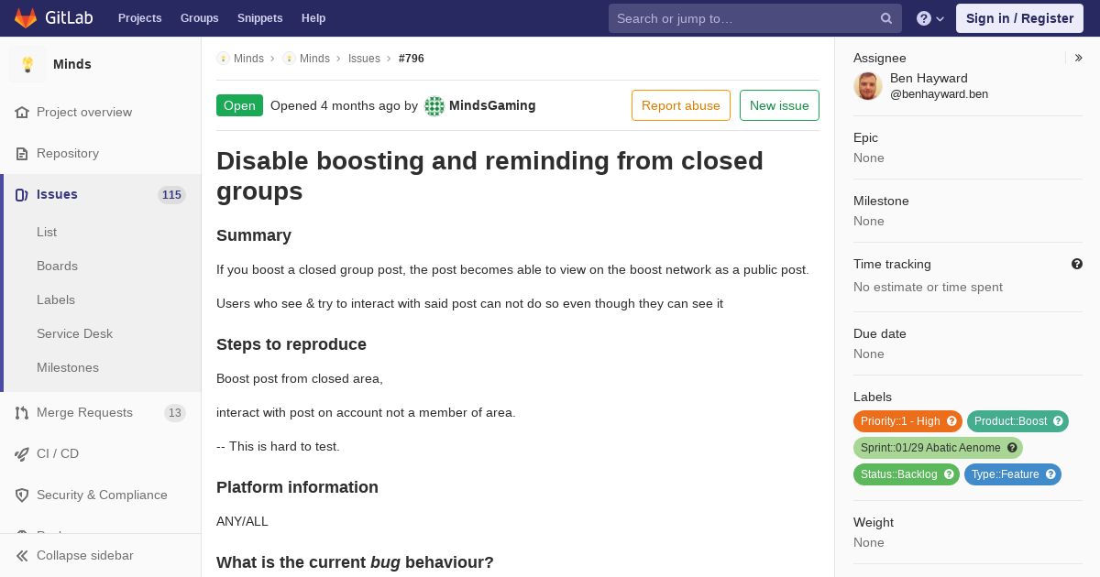Click the Minds project name in sidebar
Viewport: 1100px width, 577px height.
72,64
